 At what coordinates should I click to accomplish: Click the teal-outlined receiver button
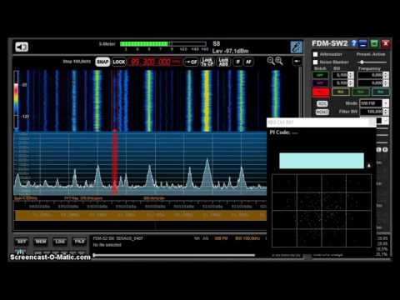tap(380, 92)
